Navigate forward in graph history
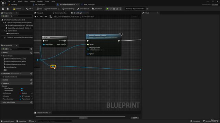Image resolution: width=220 pixels, height=123 pixels. [x=46, y=17]
